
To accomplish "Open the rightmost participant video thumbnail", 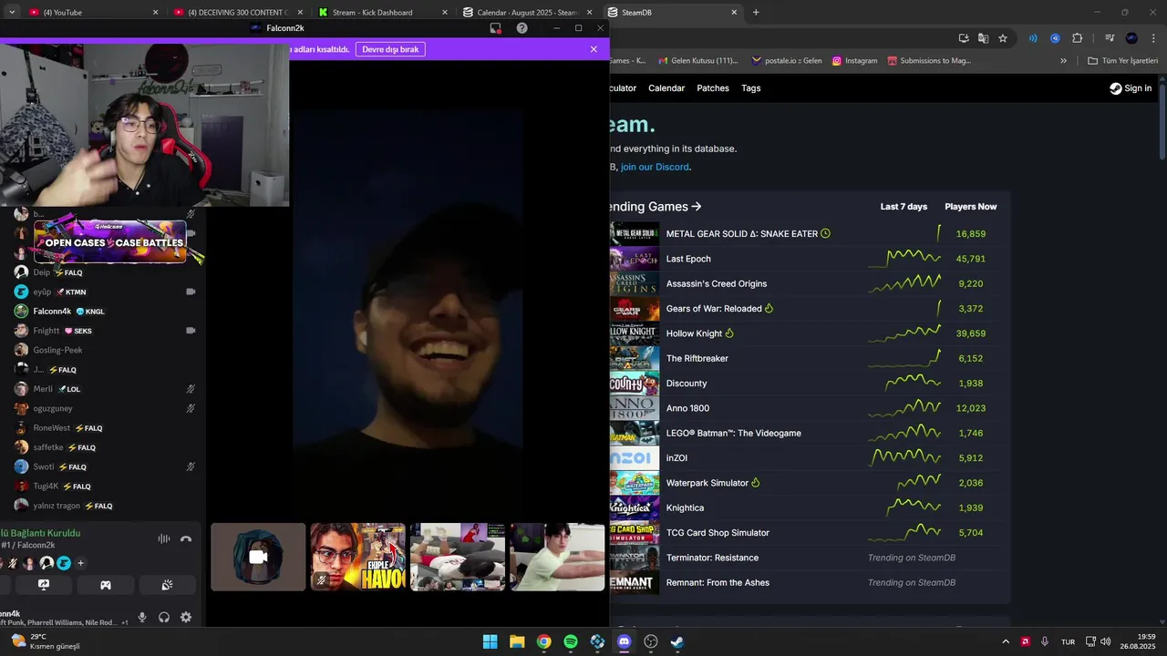I will (x=557, y=557).
